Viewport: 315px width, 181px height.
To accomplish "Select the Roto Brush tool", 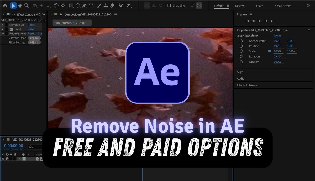I will [120, 5].
